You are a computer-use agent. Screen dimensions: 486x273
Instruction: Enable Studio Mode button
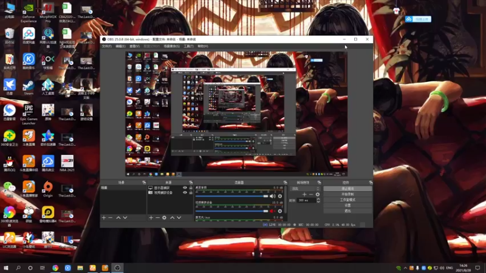tap(347, 200)
